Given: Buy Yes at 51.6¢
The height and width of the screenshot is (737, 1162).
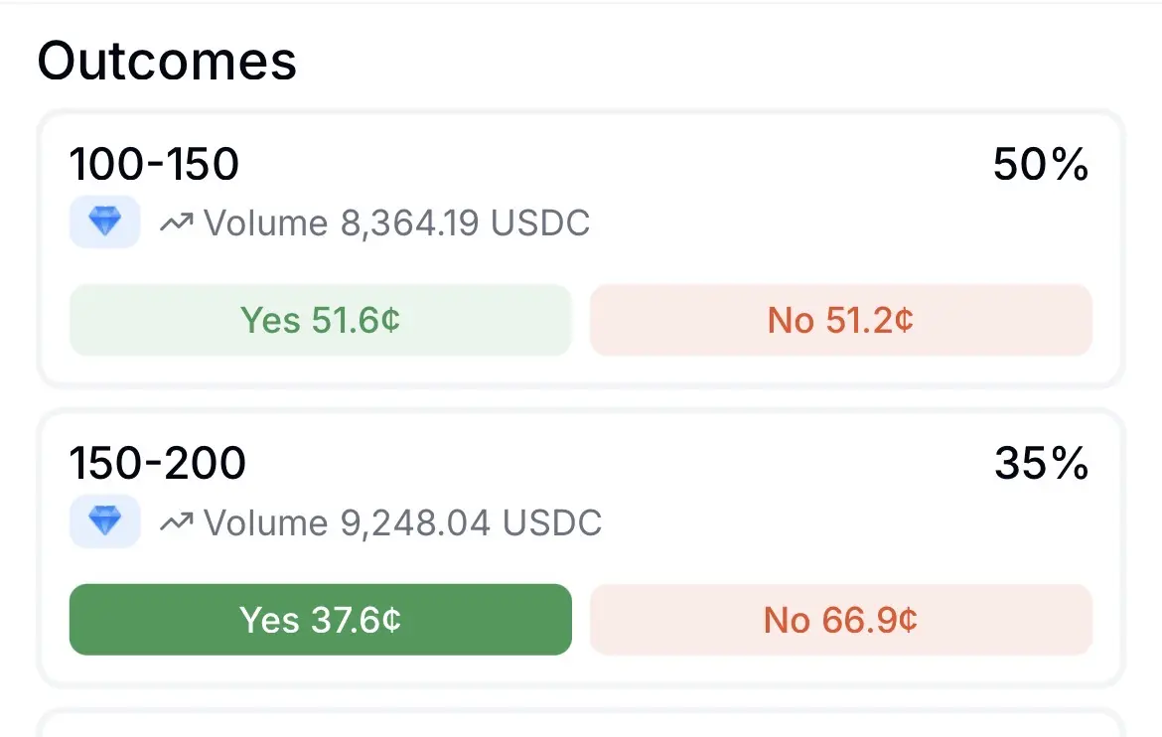Looking at the screenshot, I should point(320,321).
